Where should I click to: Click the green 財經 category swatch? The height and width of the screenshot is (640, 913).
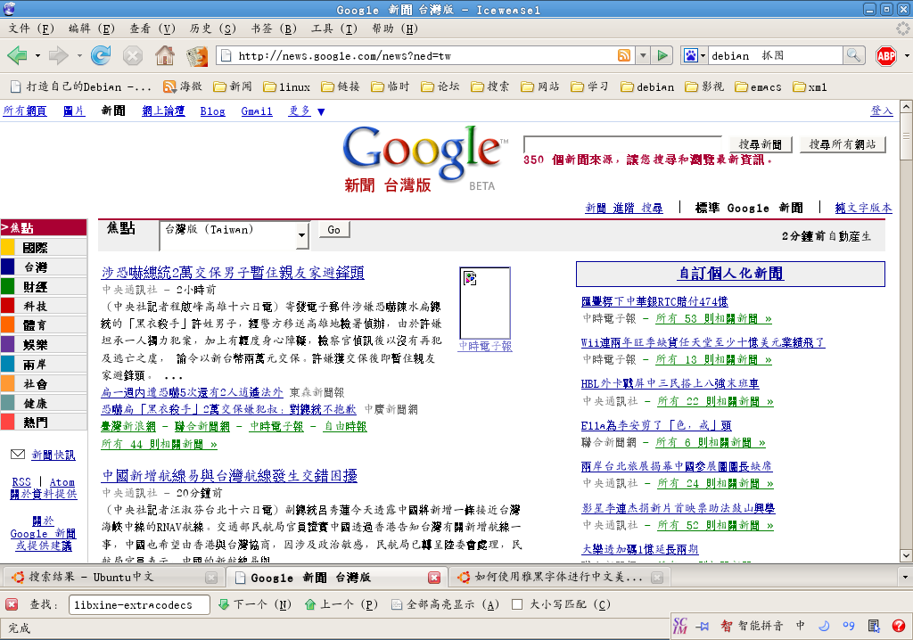pyautogui.click(x=7, y=286)
